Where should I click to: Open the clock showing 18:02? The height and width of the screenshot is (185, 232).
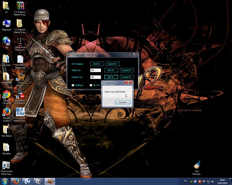(x=222, y=182)
